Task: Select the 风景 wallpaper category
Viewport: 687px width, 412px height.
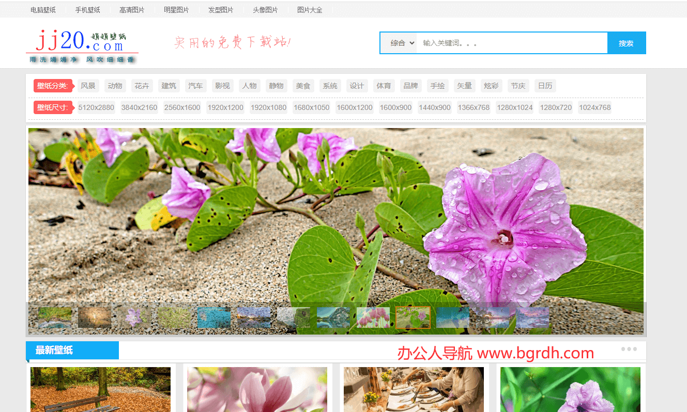Action: coord(88,86)
